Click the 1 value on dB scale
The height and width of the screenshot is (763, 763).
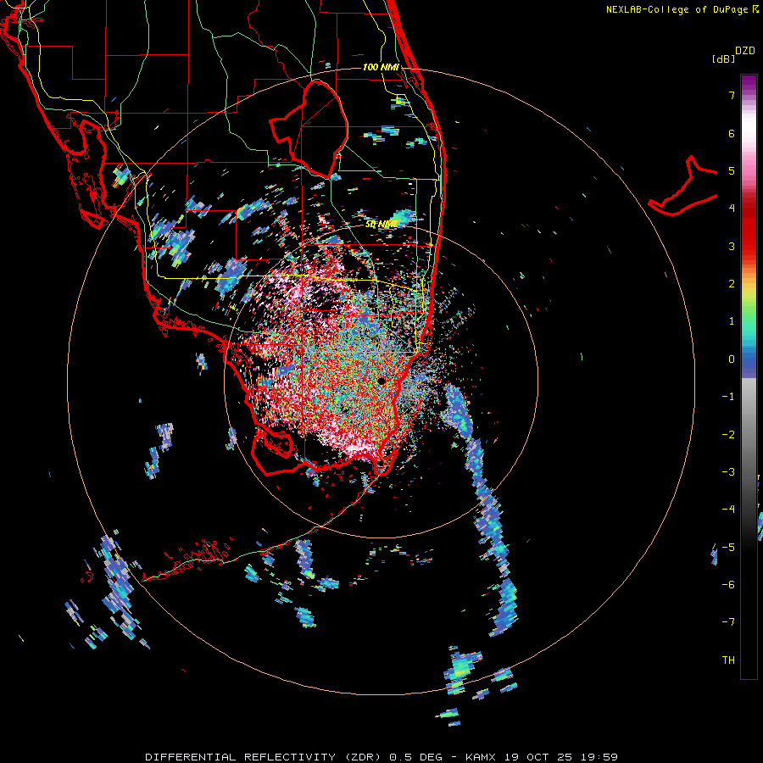pyautogui.click(x=732, y=321)
